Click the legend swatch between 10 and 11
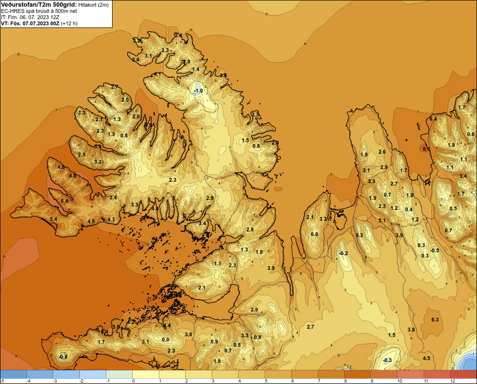The image size is (477, 384). (x=410, y=374)
